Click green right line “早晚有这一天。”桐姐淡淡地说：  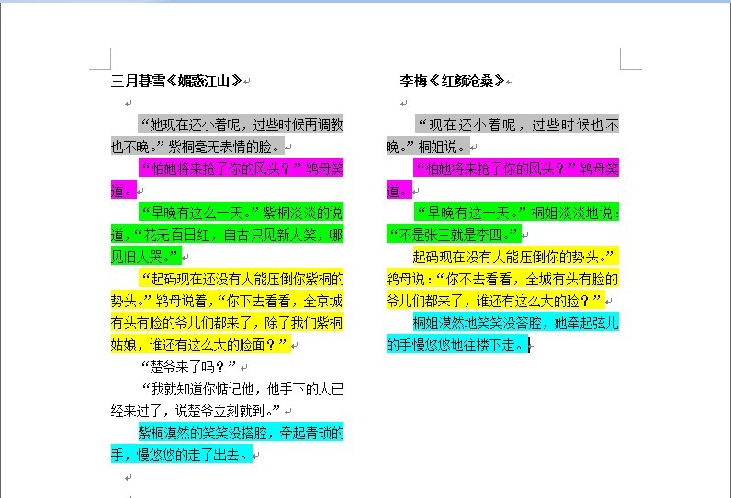(516, 213)
